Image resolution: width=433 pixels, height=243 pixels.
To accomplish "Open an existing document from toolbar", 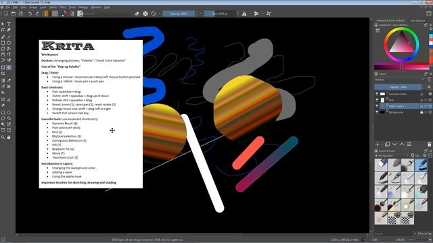I will click(14, 13).
